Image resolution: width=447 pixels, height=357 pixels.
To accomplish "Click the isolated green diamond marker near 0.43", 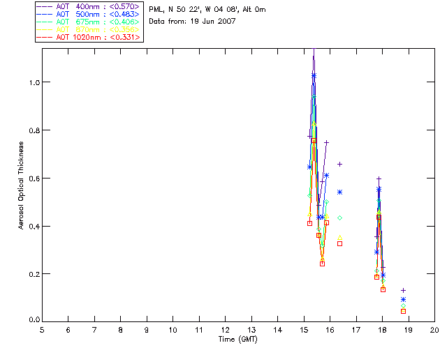I will point(340,218).
